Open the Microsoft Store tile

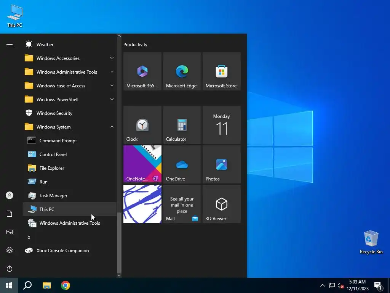(x=222, y=71)
